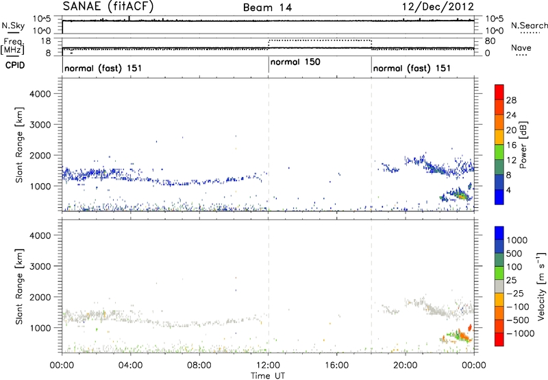This screenshot has width=548, height=380.
Task: Select the N.Sky axis label
Action: click(x=13, y=25)
